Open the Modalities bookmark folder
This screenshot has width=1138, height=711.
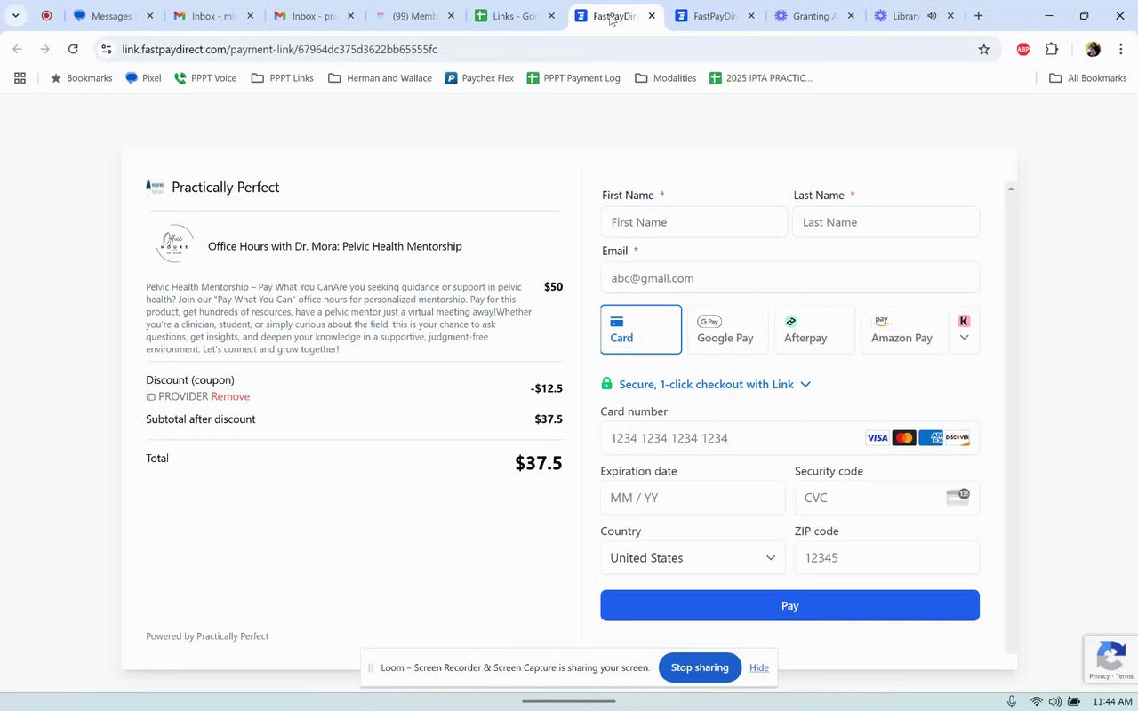click(665, 78)
